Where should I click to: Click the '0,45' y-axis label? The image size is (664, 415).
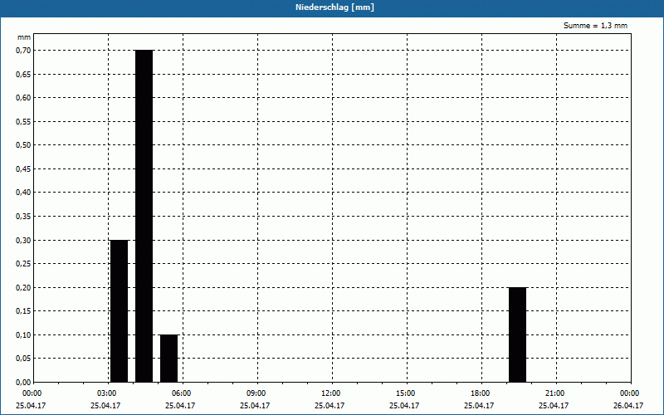point(23,169)
